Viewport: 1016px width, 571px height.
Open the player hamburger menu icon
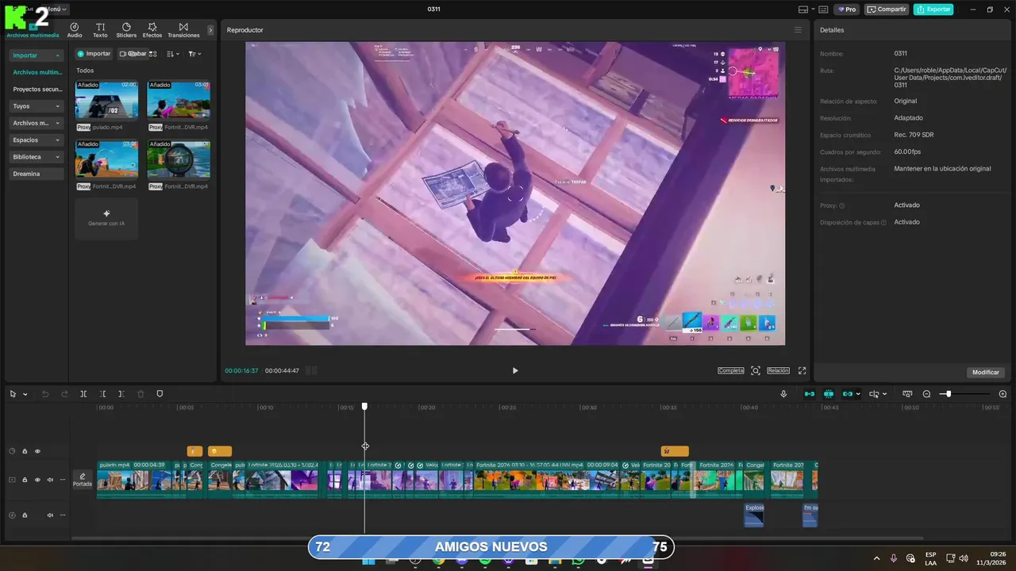(x=798, y=30)
